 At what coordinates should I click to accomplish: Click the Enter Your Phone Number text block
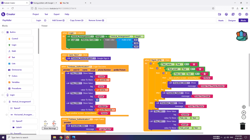(x=213, y=86)
